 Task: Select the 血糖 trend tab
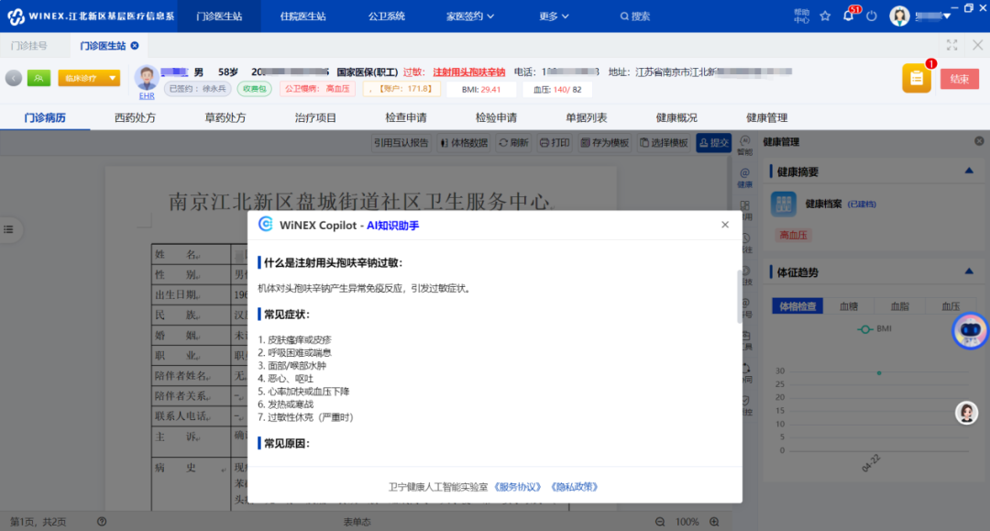click(x=849, y=306)
